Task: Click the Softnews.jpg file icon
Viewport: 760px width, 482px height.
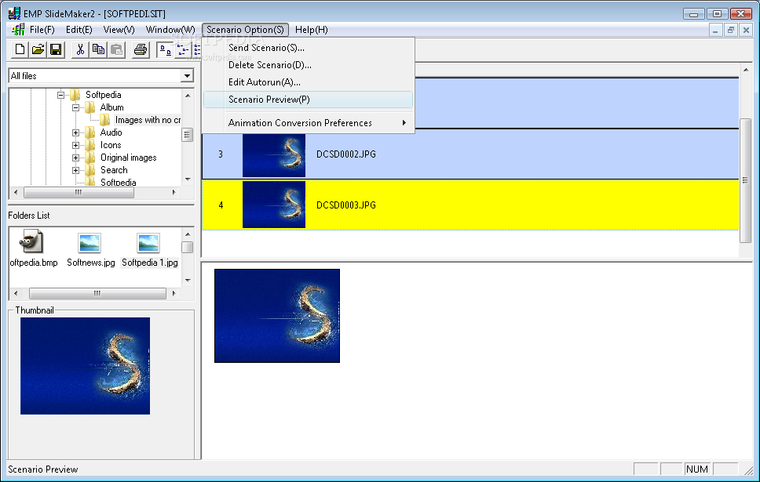Action: (90, 243)
